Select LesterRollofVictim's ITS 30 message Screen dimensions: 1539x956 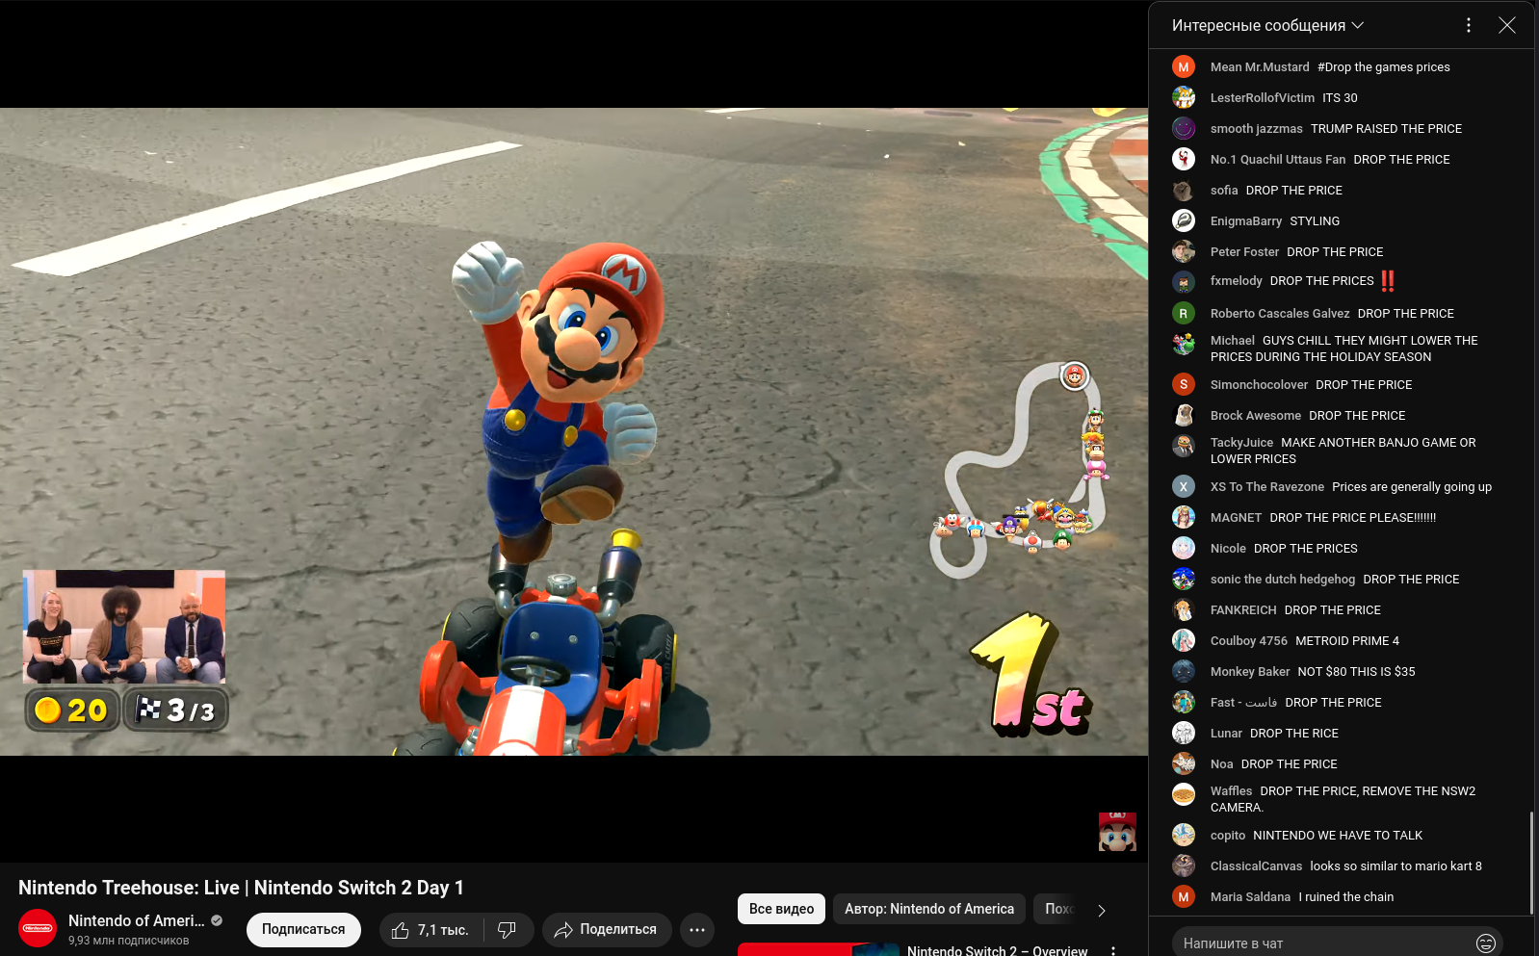point(1342,97)
